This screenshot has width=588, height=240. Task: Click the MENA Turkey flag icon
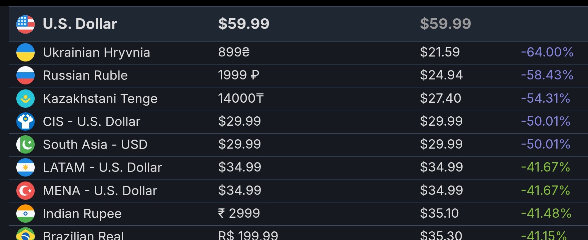click(x=25, y=191)
